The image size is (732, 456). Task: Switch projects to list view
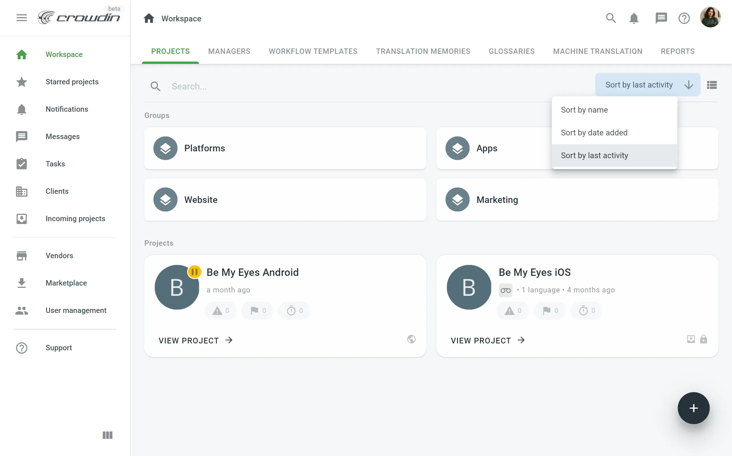712,85
